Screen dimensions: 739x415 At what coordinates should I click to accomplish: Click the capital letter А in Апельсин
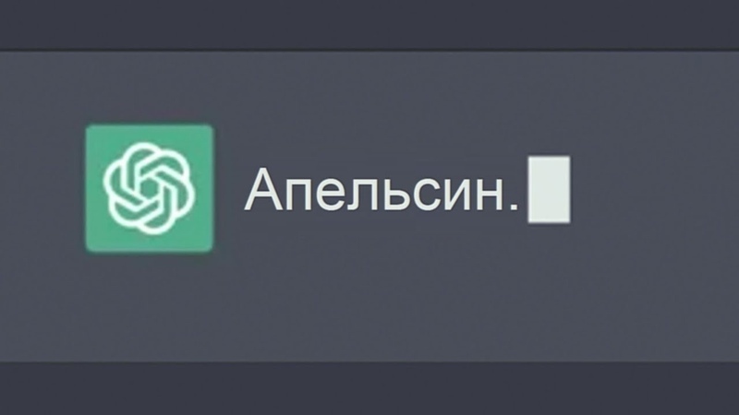coord(264,189)
